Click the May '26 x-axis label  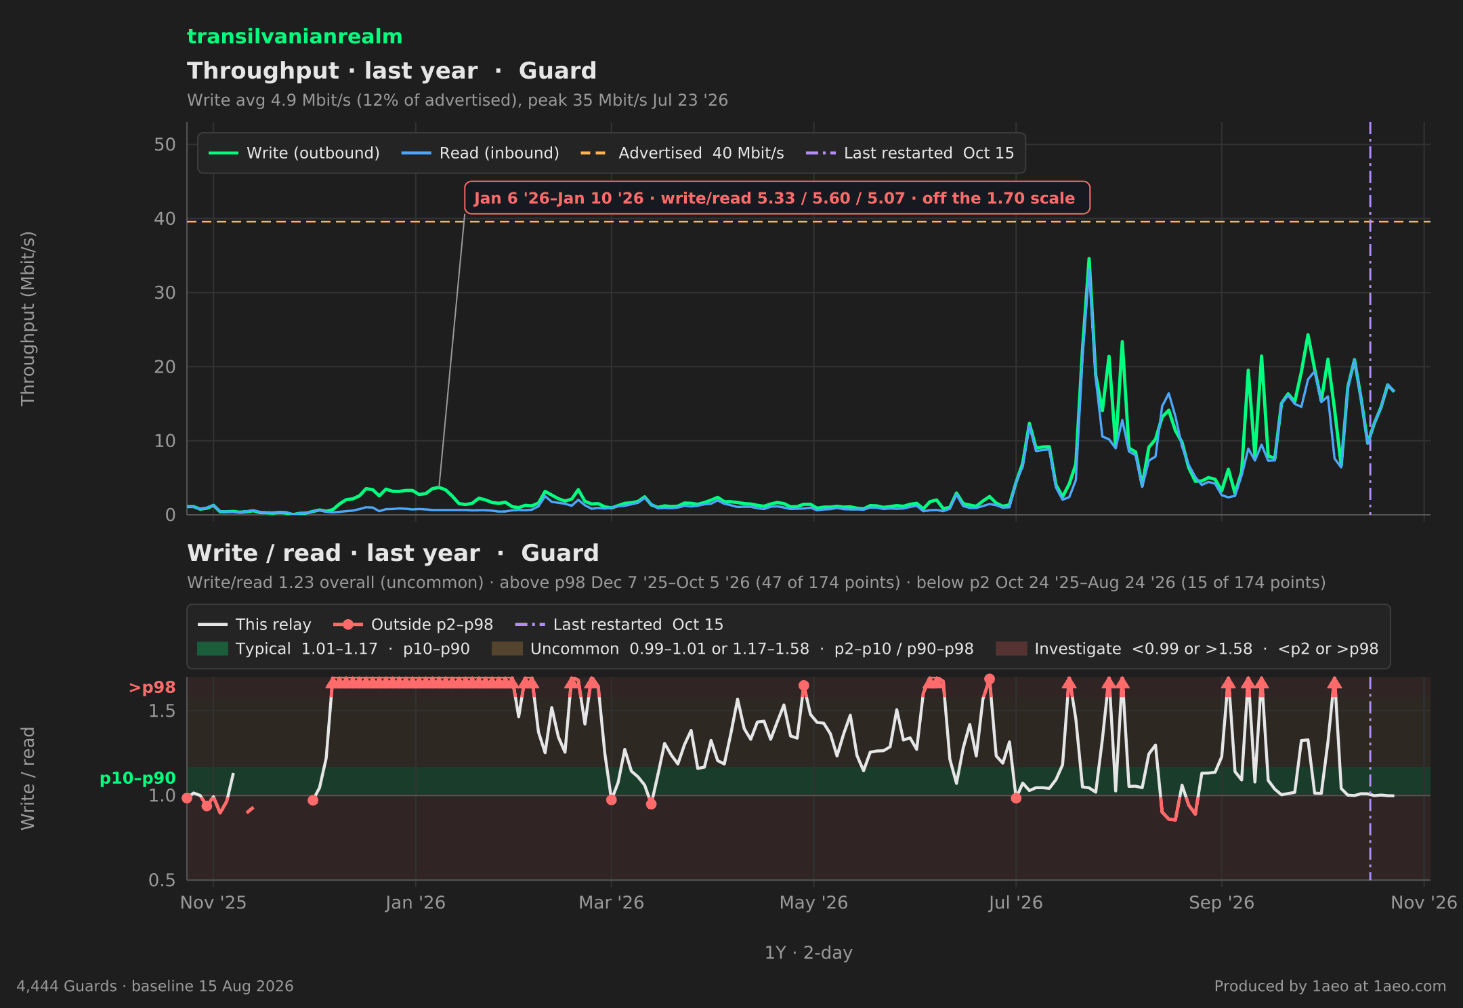click(813, 903)
